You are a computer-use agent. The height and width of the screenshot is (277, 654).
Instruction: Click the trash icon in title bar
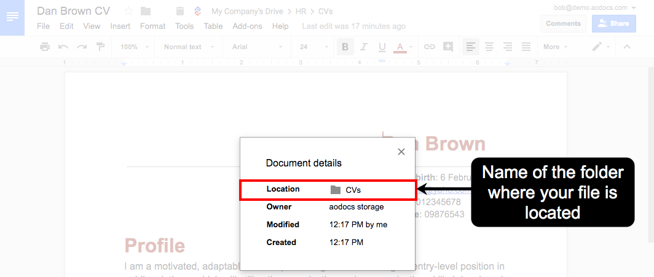pyautogui.click(x=179, y=11)
